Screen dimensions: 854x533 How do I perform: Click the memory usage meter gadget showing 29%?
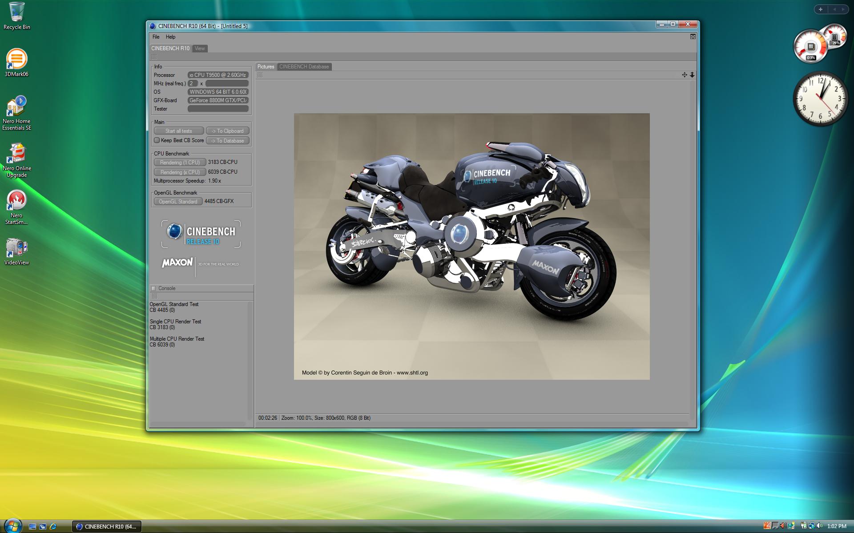[836, 37]
